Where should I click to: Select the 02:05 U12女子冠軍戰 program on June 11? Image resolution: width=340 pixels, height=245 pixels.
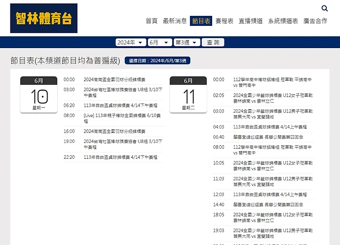point(272,98)
